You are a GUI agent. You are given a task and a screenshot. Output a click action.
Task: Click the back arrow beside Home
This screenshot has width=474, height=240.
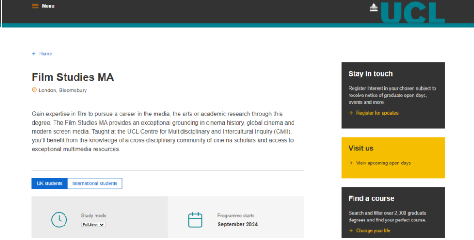(34, 53)
